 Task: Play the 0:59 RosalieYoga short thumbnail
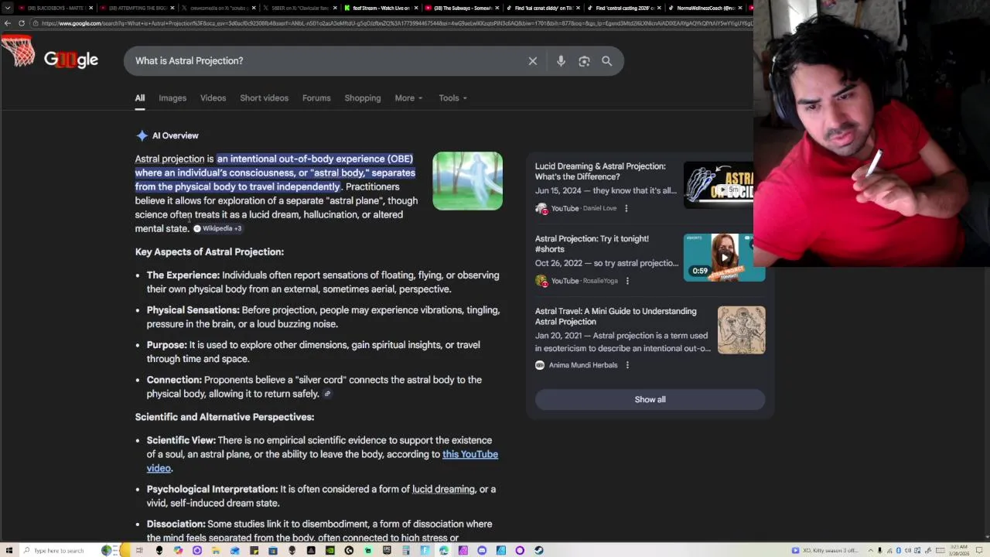pyautogui.click(x=724, y=257)
